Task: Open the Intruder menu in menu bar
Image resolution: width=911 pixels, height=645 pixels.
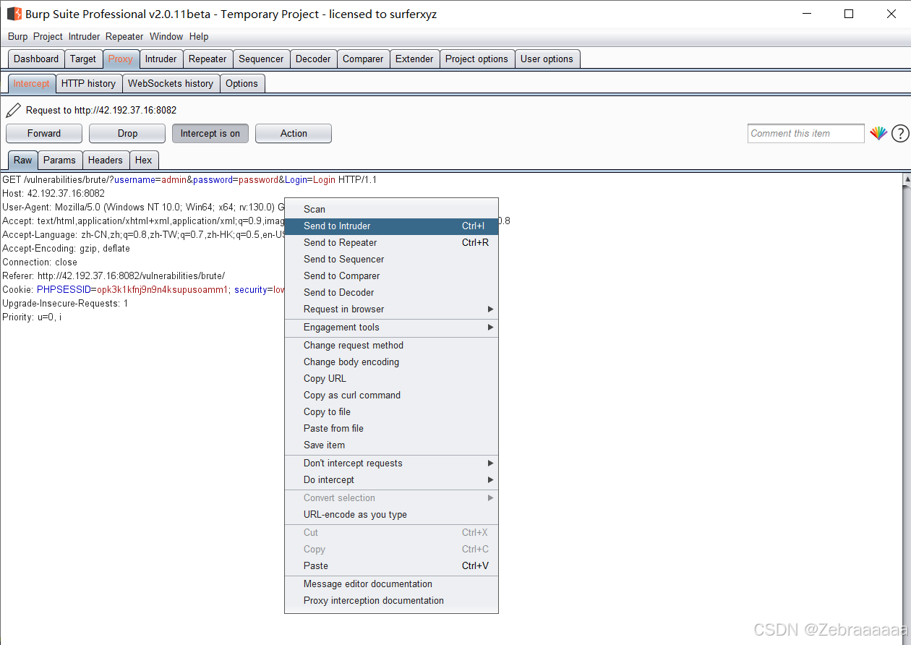Action: pos(84,36)
